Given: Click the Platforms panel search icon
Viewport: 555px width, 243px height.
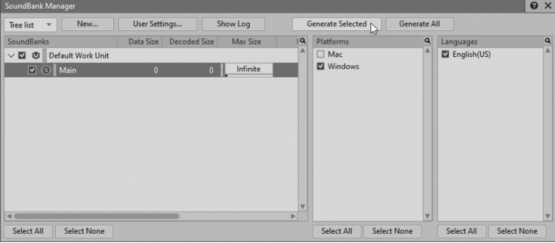Looking at the screenshot, I should pyautogui.click(x=427, y=41).
